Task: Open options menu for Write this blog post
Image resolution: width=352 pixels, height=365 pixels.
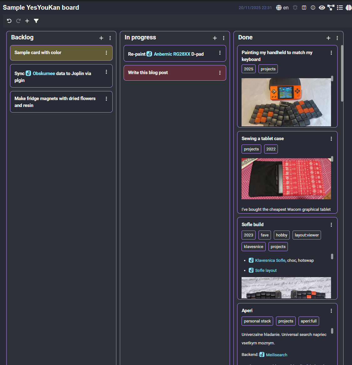Action: coord(220,73)
